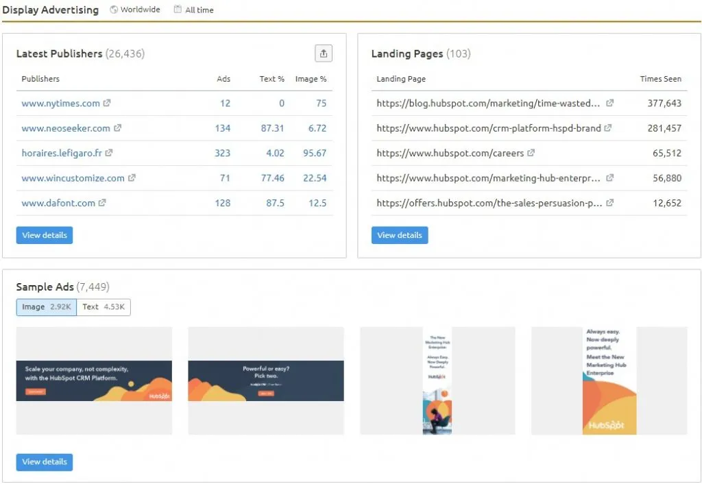Switch to Image sample ads tab
This screenshot has height=484, width=702.
point(46,307)
